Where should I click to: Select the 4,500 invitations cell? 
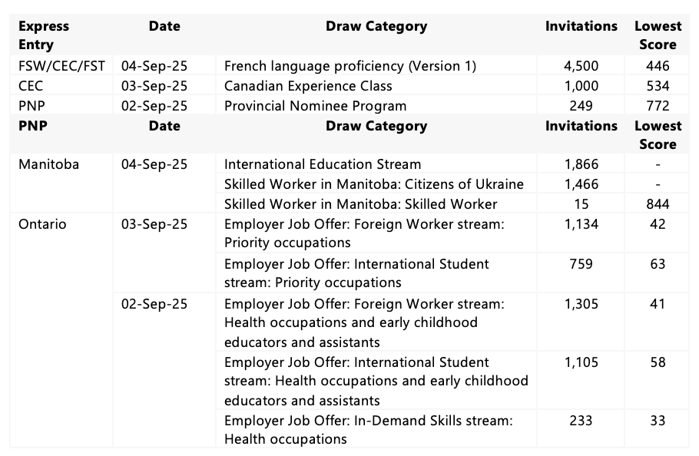[581, 66]
